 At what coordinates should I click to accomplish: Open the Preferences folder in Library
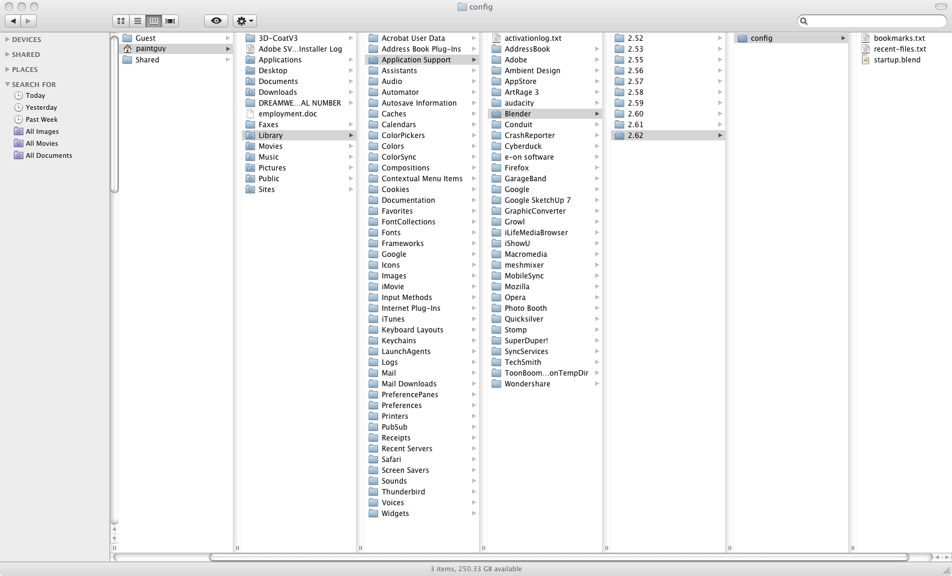[x=402, y=406]
